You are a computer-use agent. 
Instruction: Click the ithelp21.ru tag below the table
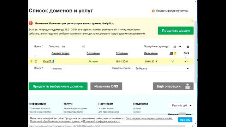click(x=57, y=68)
